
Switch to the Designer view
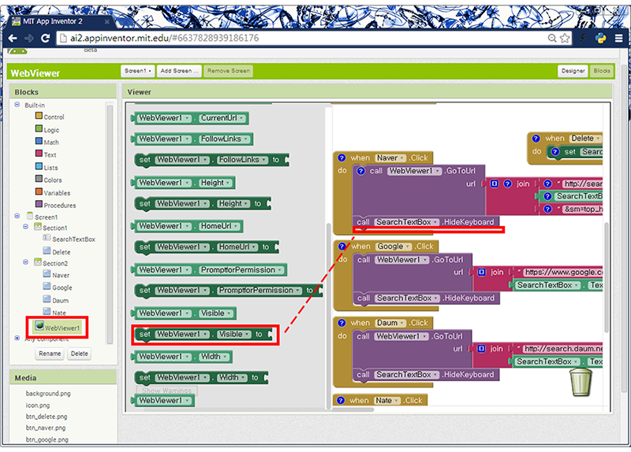click(x=573, y=71)
